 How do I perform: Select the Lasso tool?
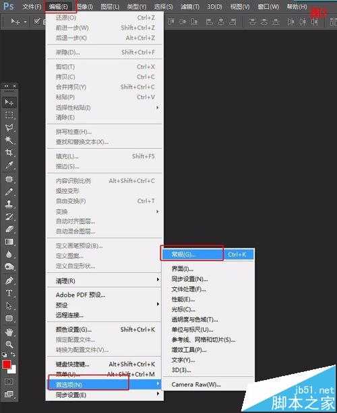pyautogui.click(x=9, y=128)
